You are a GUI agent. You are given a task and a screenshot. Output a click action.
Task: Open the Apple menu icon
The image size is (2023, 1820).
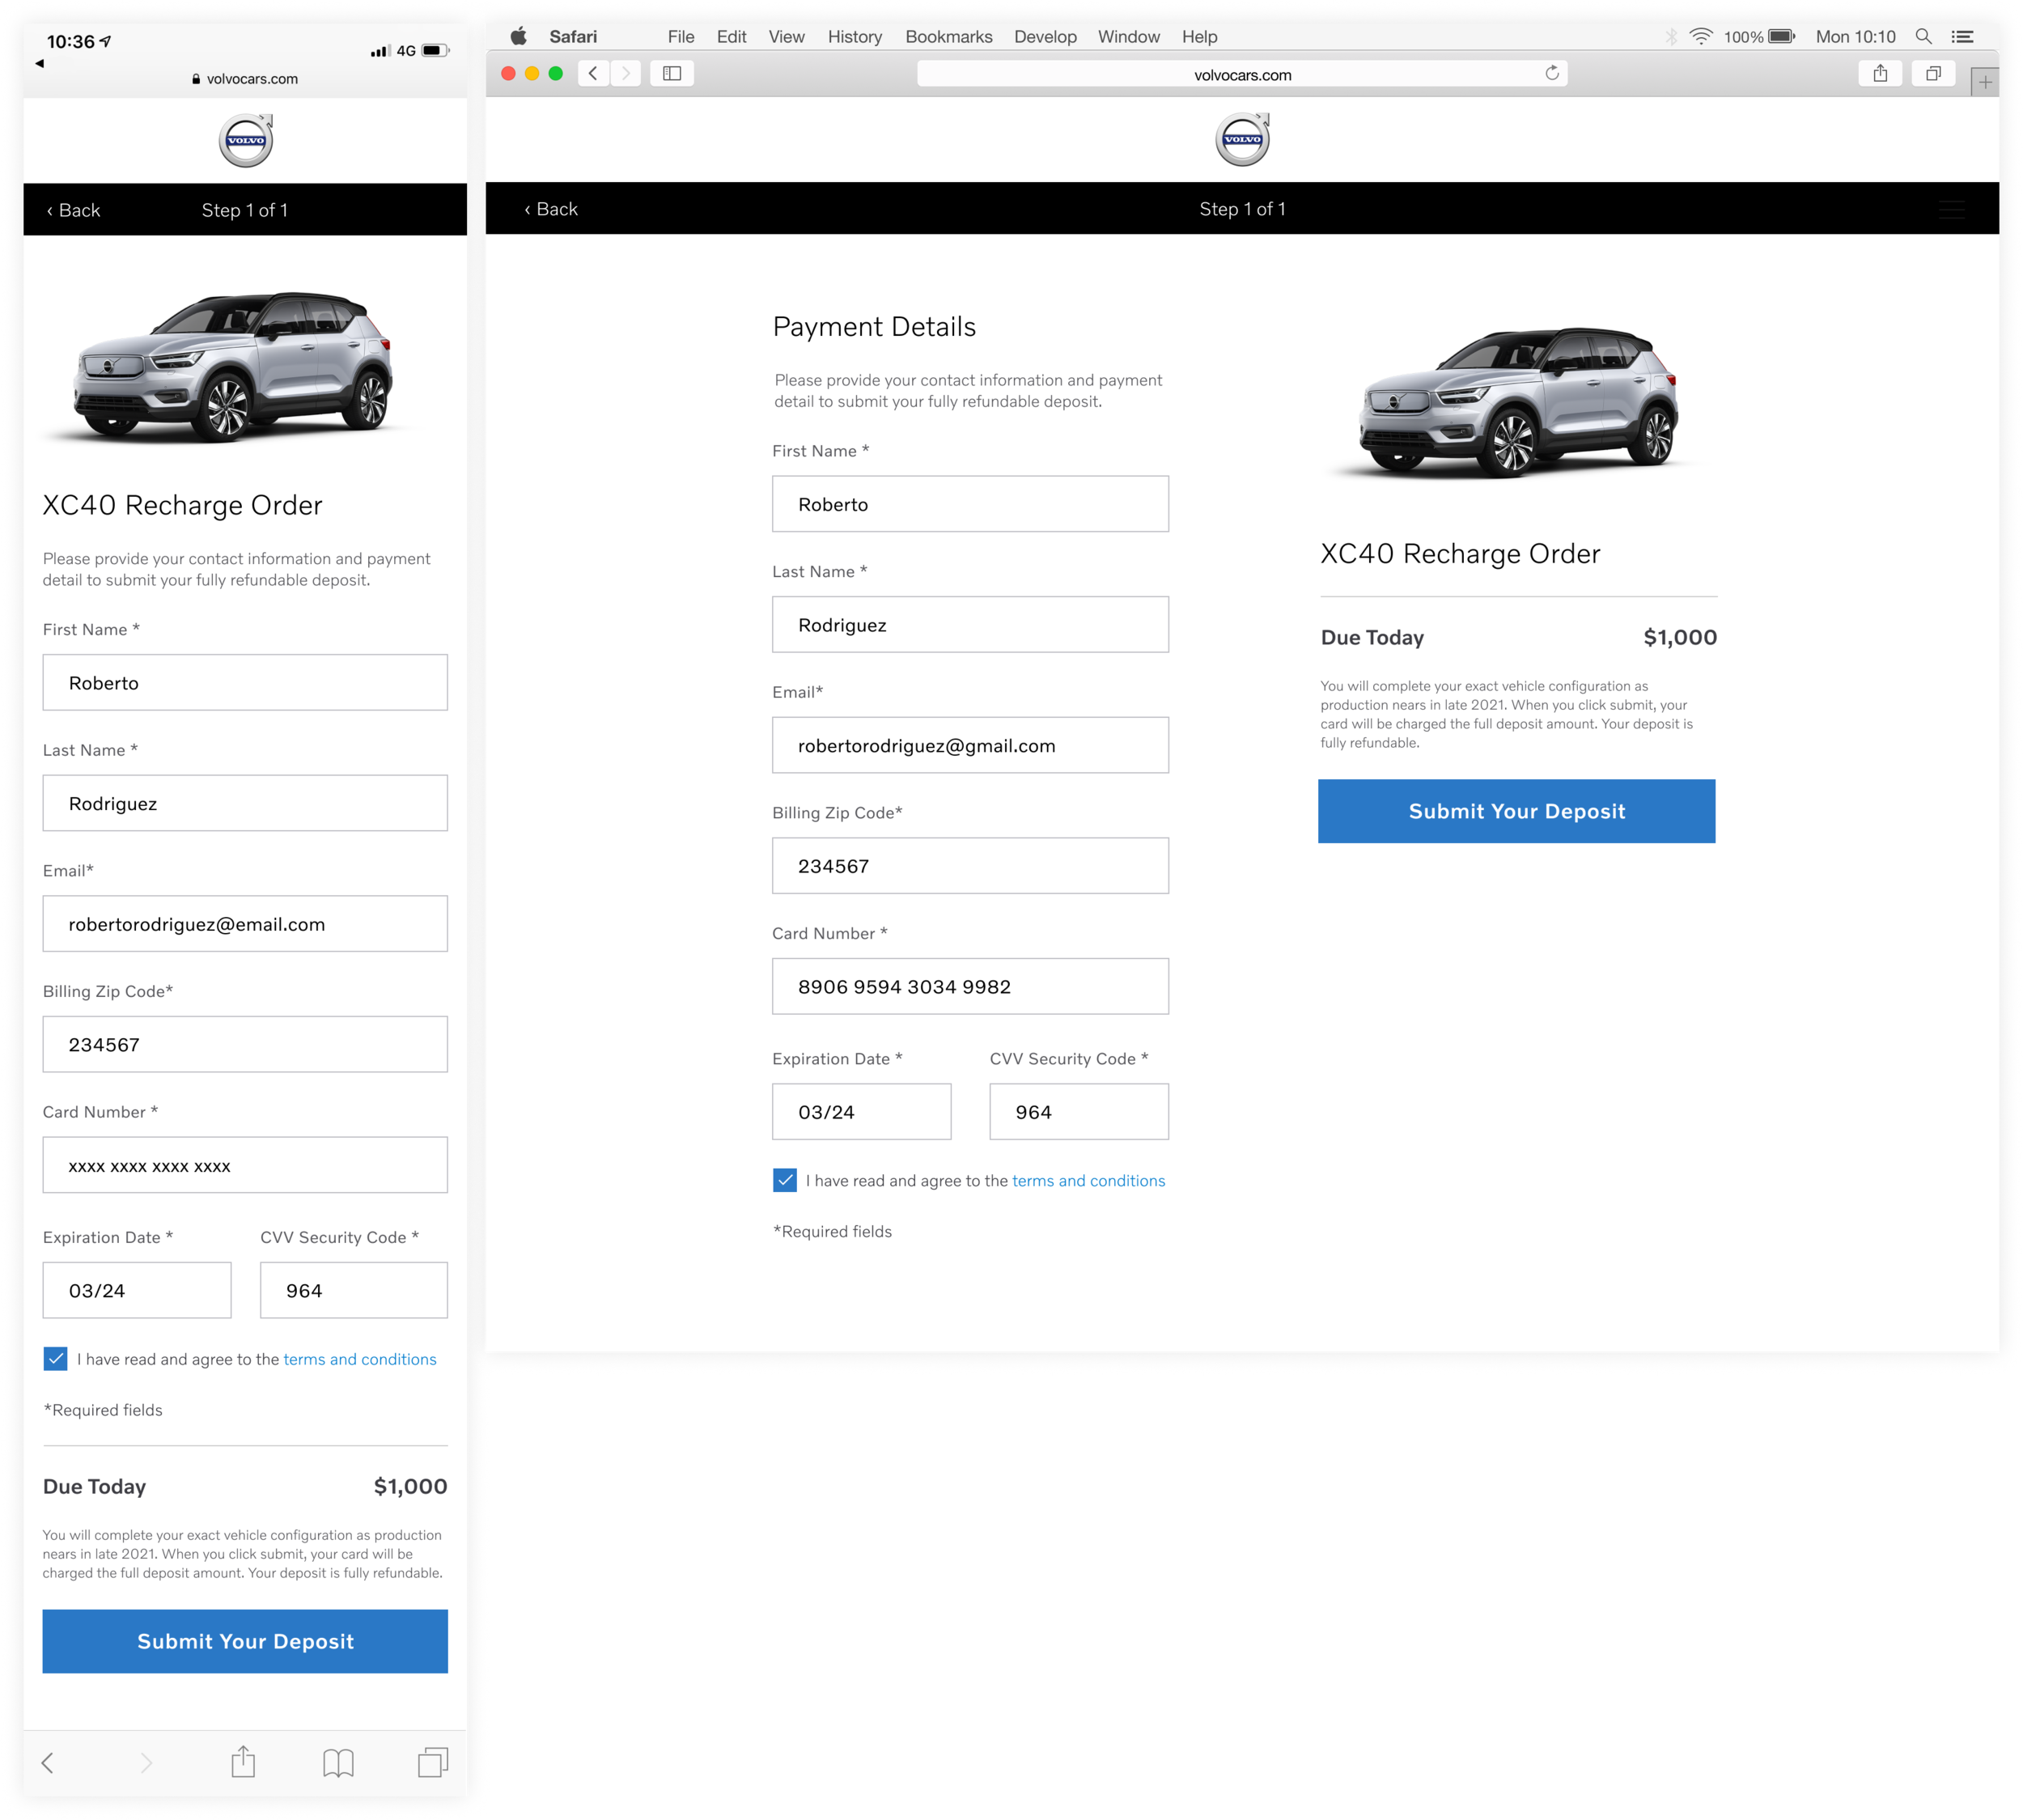pos(518,37)
